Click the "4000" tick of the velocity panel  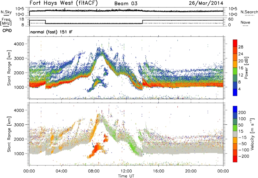point(19,110)
